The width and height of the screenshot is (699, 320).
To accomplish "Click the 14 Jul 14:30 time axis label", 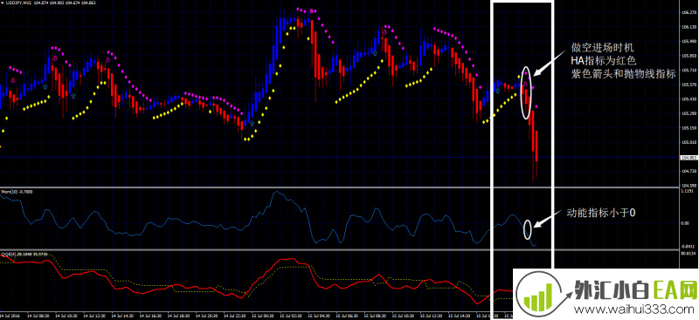I will (x=122, y=316).
